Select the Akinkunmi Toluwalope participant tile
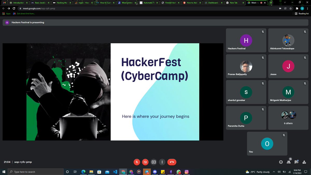311x175 pixels. (x=288, y=40)
